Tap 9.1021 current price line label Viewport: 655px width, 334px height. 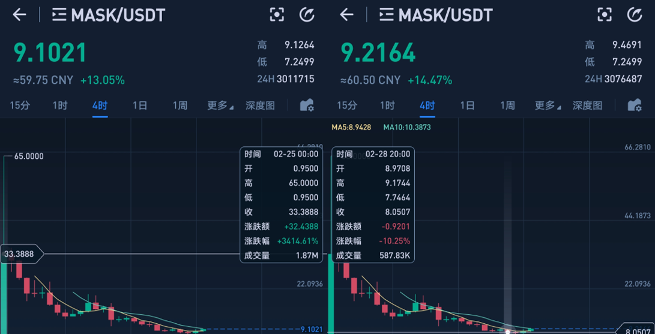coord(312,329)
